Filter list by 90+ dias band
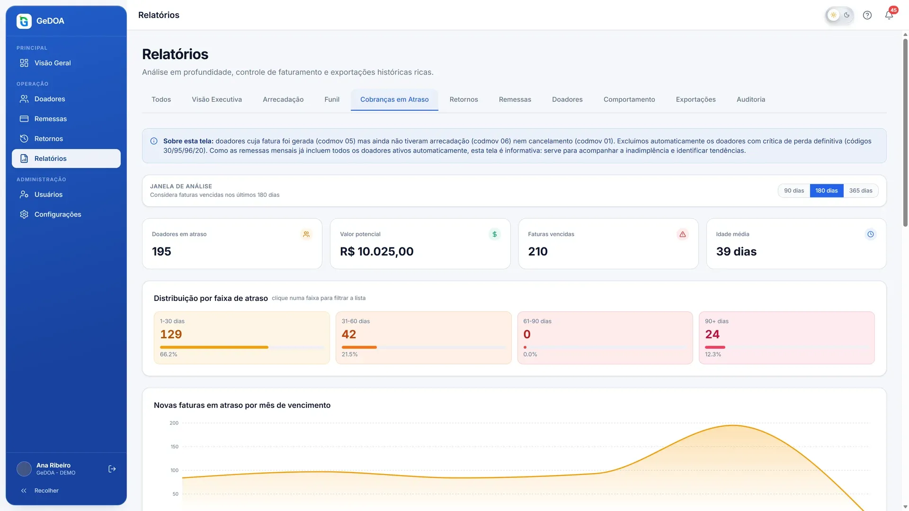 [x=786, y=338]
